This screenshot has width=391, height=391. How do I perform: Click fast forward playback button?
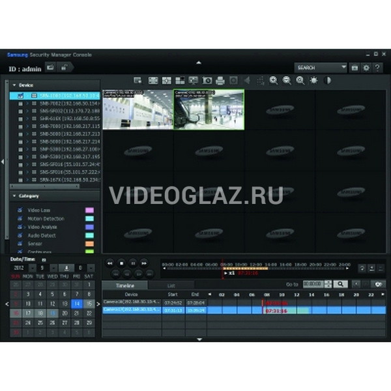click(144, 263)
